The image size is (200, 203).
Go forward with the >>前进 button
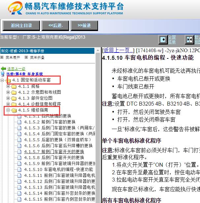click(84, 25)
